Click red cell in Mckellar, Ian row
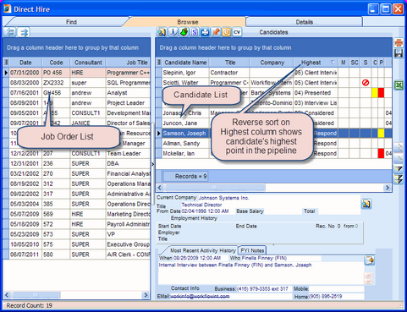 (x=381, y=153)
